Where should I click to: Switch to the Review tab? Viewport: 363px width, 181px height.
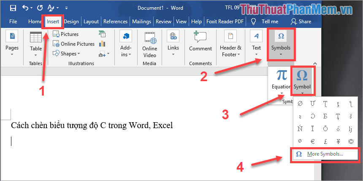163,22
